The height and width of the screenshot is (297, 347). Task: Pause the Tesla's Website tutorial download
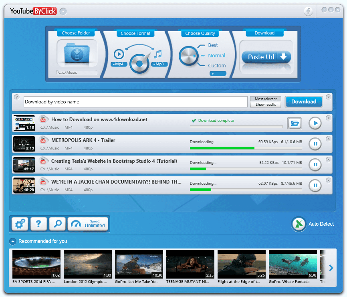click(x=315, y=165)
